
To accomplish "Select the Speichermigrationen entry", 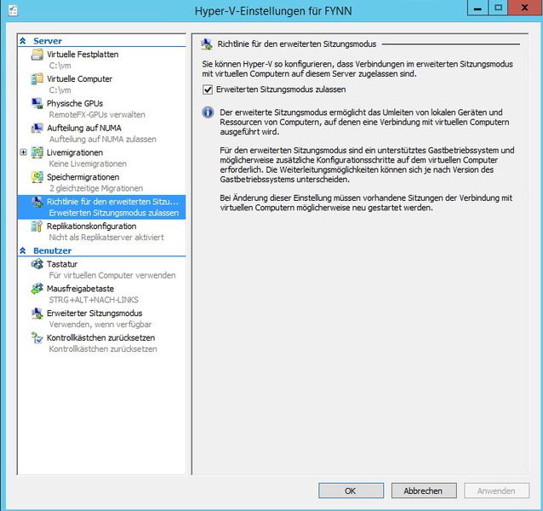I will tap(101, 182).
